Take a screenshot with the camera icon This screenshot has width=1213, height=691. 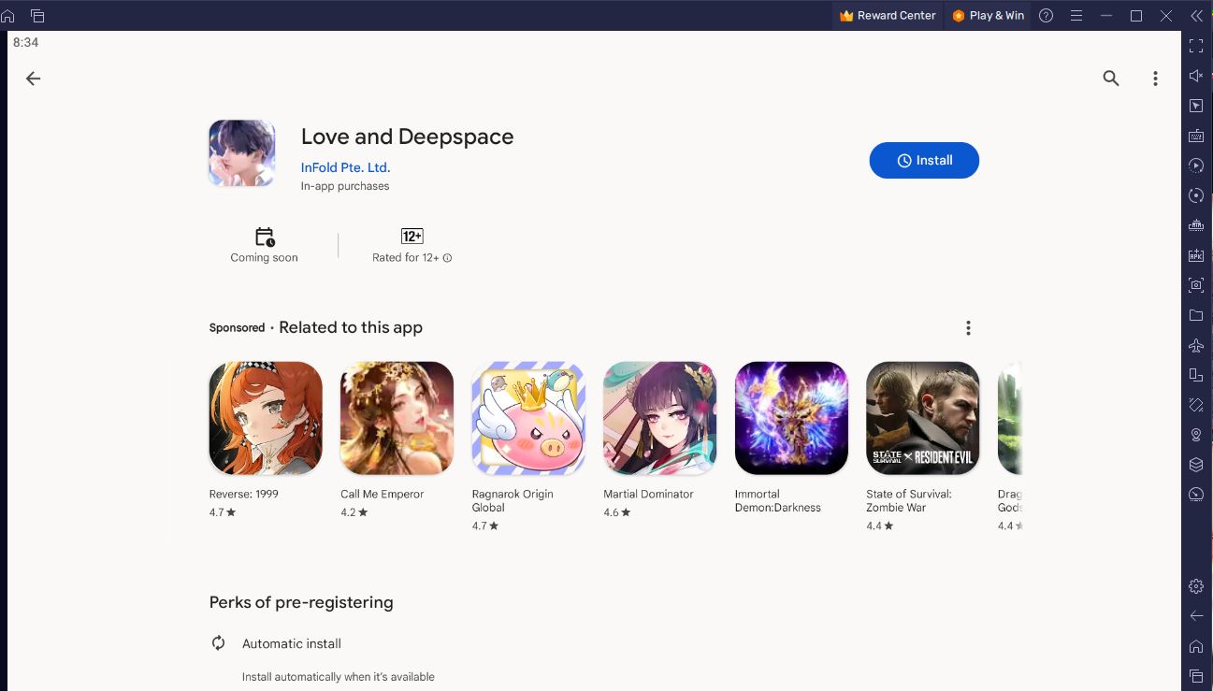(1196, 285)
